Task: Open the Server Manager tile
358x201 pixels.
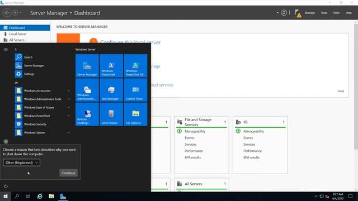Action: tap(87, 66)
